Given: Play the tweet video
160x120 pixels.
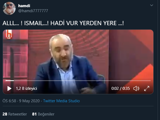Looking at the screenshot, I should coord(9,88).
